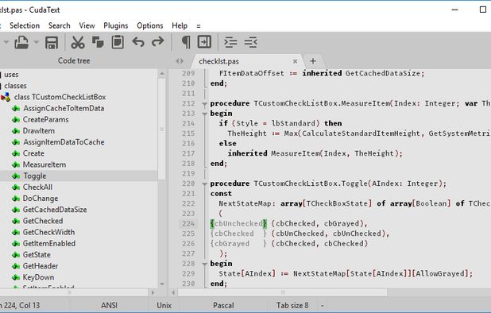This screenshot has height=313, width=491.
Task: Select classes node in code tree
Action: pyautogui.click(x=15, y=86)
